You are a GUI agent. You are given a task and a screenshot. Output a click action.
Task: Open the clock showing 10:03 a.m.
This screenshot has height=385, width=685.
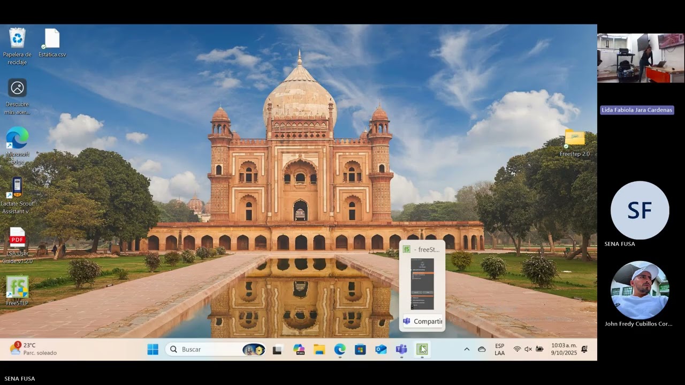[564, 349]
